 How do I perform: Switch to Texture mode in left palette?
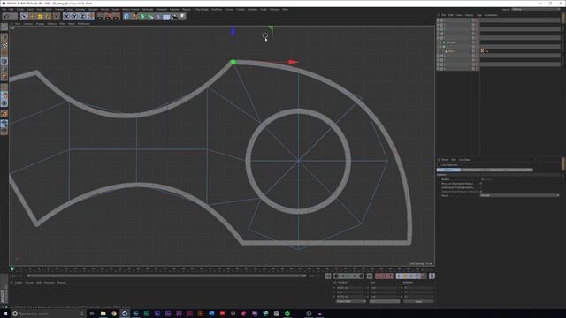click(x=4, y=45)
